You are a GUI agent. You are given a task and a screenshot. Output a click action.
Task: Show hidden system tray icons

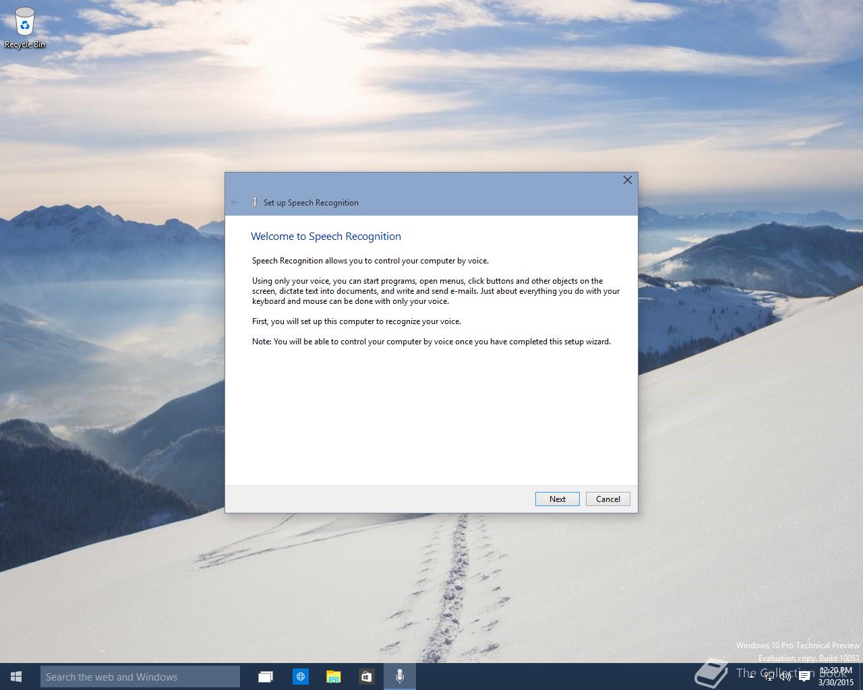pos(752,677)
